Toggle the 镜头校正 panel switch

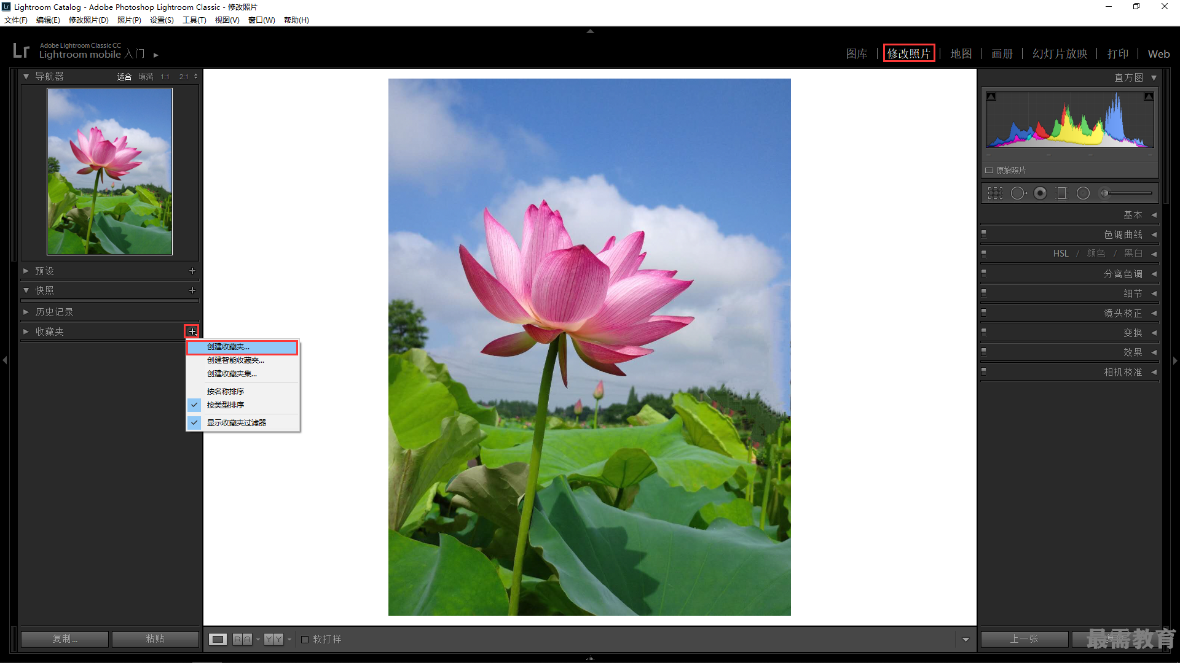(984, 312)
